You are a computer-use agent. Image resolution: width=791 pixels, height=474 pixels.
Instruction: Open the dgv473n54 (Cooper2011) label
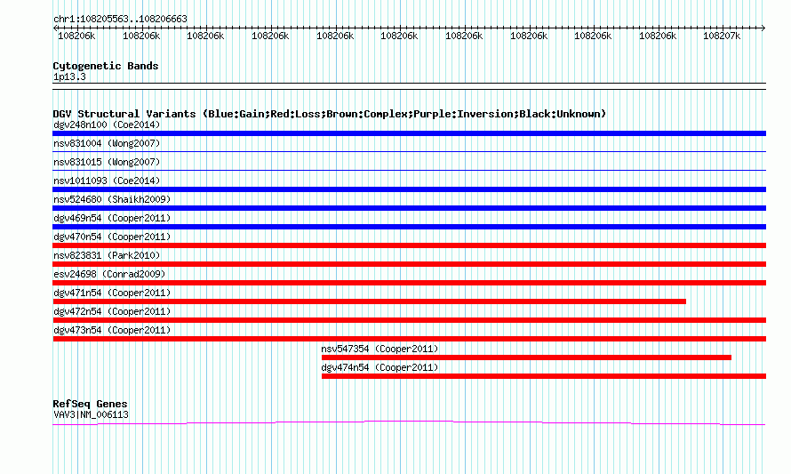[x=112, y=330]
